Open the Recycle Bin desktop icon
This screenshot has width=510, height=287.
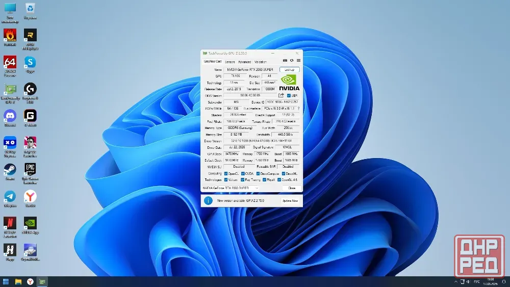(30, 11)
